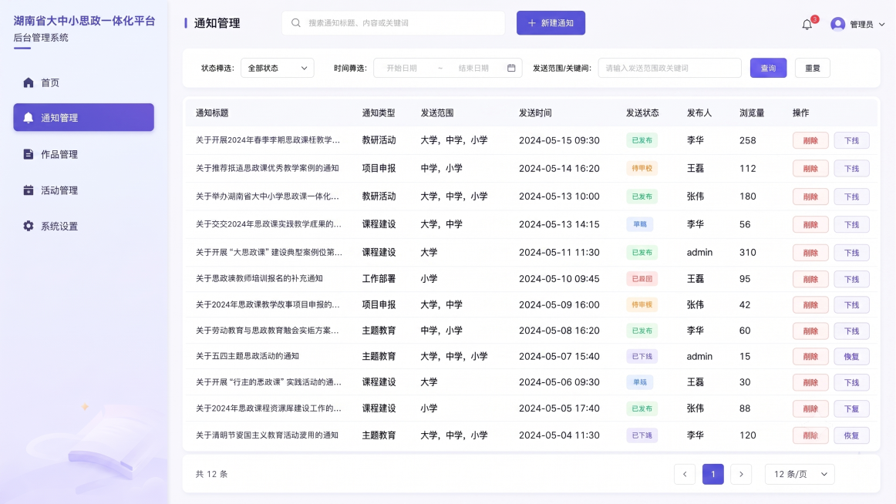
Task: Take offline the 2024-05-15 09:30 notice
Action: click(851, 140)
